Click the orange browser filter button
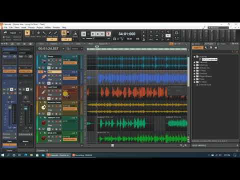The width and height of the screenshot is (240, 180). 197,47
